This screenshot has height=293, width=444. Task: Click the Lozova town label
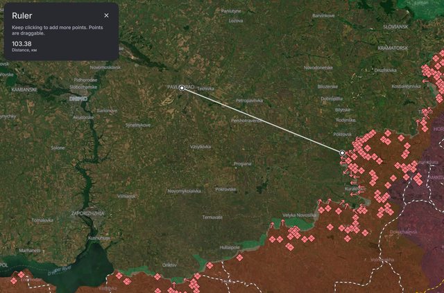tap(236, 21)
